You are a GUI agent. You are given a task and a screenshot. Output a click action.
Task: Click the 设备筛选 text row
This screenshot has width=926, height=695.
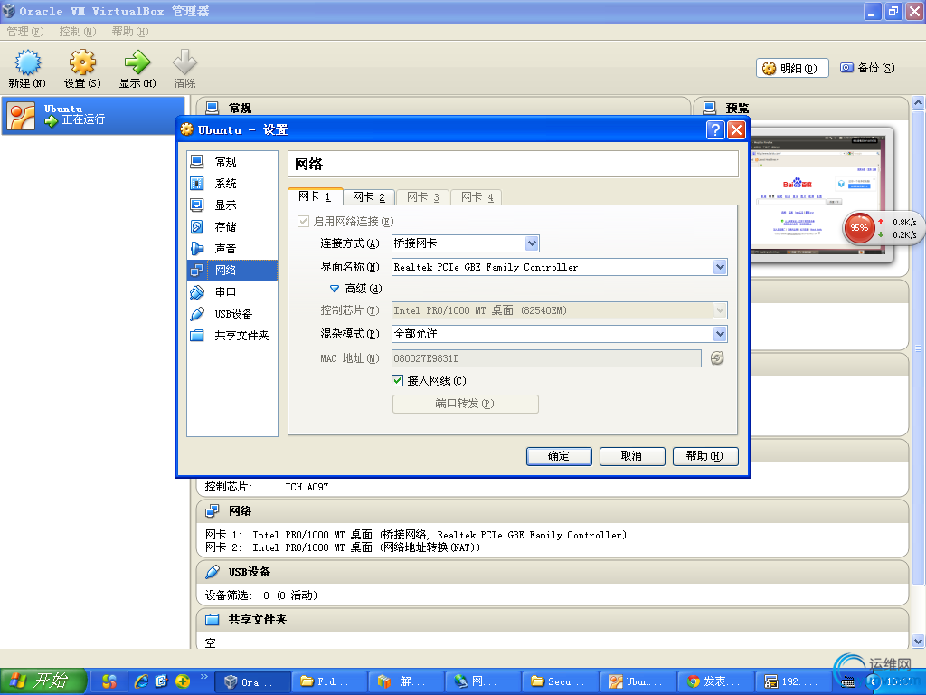coord(261,595)
